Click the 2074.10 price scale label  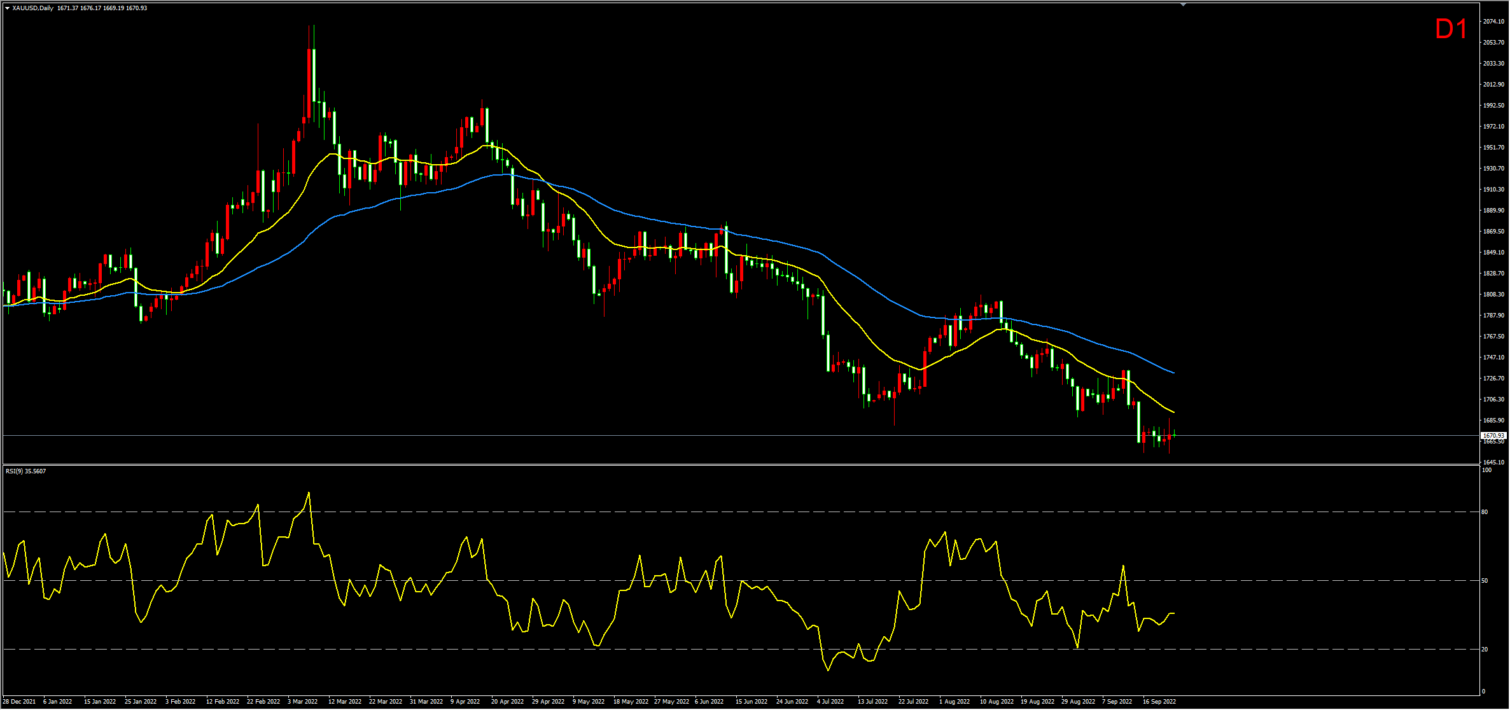1493,22
